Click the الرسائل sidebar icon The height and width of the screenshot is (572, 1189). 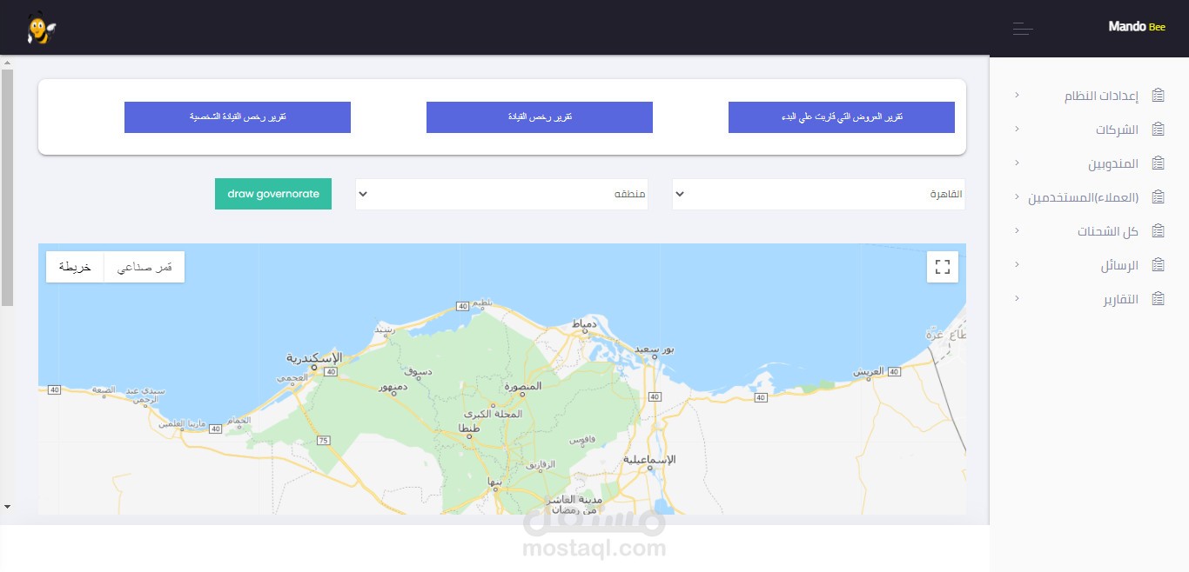(1158, 264)
